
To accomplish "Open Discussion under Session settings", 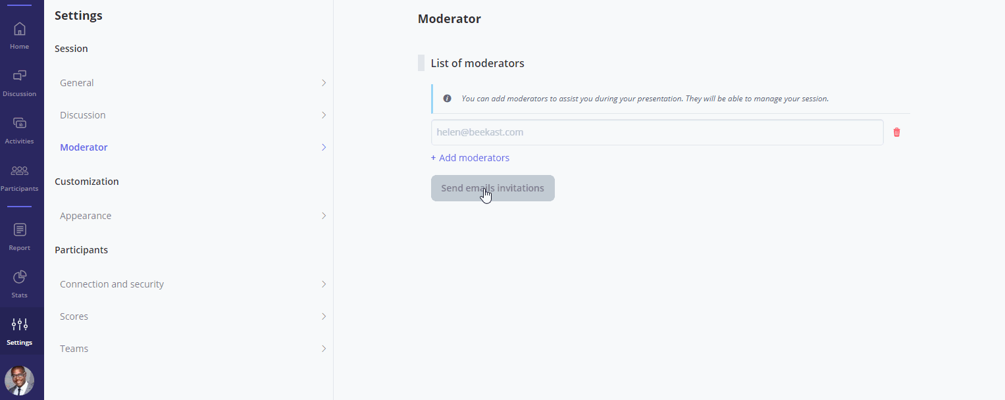I will (191, 115).
